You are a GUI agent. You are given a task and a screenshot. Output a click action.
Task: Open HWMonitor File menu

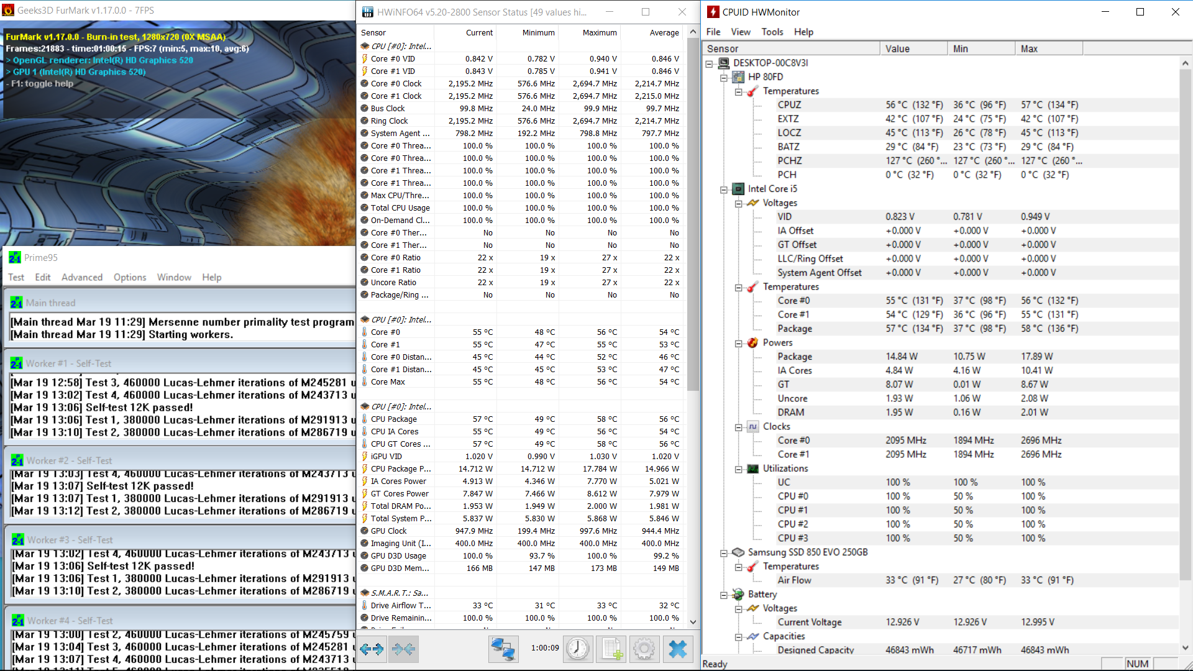(713, 32)
